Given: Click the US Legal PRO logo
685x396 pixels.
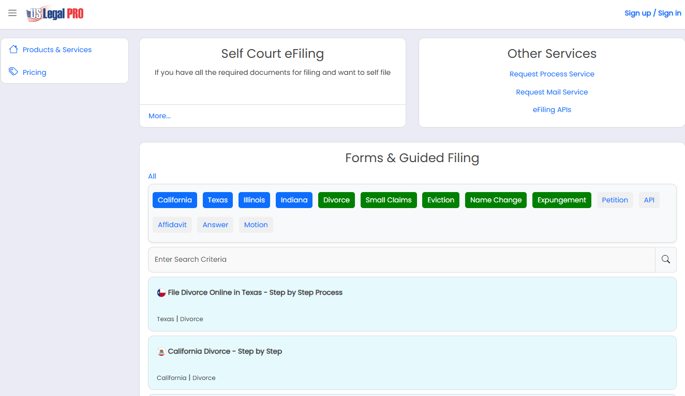Looking at the screenshot, I should 55,13.
